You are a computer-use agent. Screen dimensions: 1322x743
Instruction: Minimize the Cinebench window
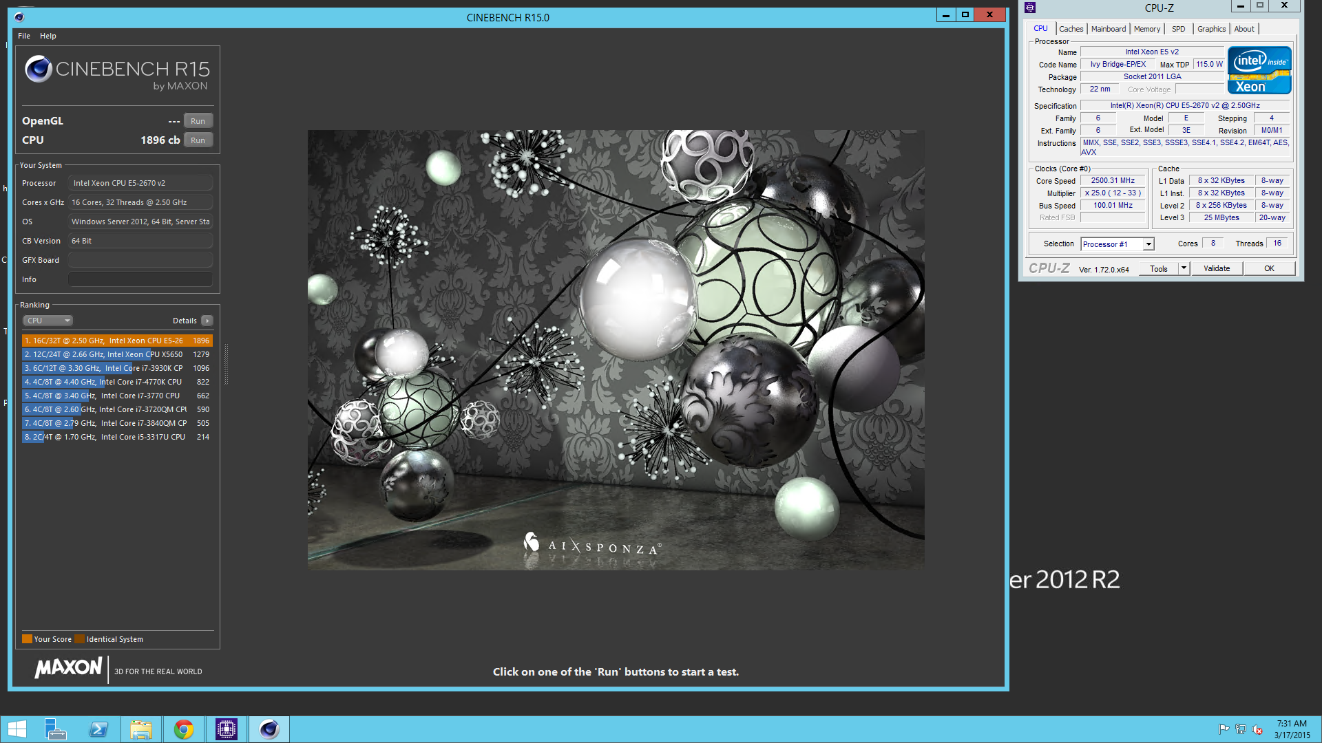coord(946,15)
